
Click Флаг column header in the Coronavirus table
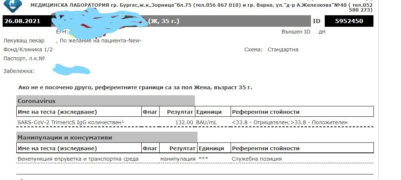[x=150, y=112]
